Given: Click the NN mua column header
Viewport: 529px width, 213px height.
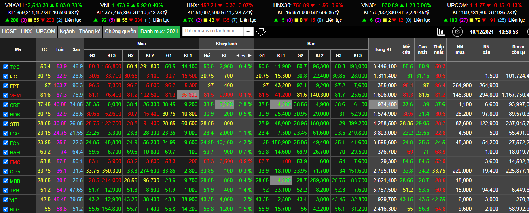Looking at the screenshot, I should 460,49.
